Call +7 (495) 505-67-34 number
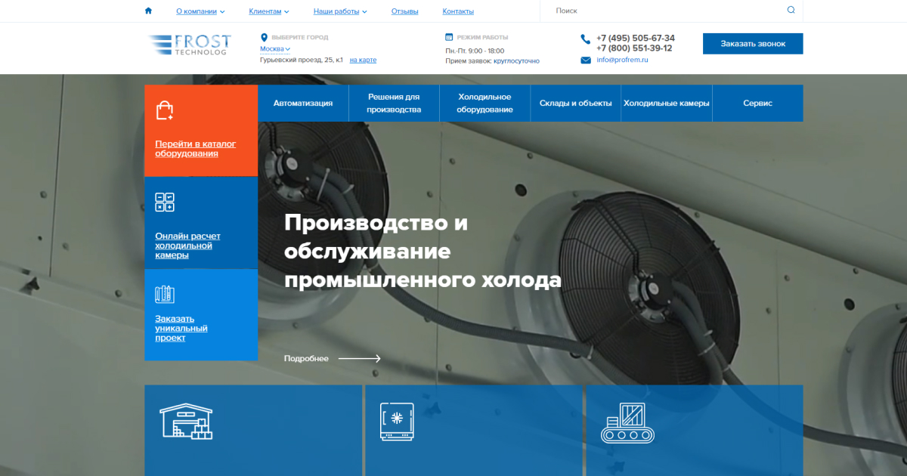 point(636,38)
